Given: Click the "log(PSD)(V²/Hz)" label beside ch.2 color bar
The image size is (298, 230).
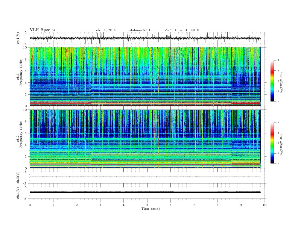Looking at the screenshot, I should 282,144.
